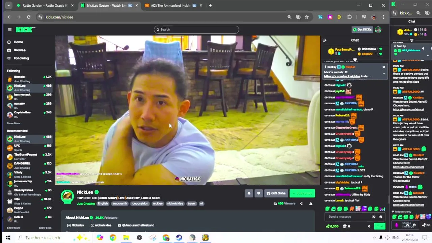
Task: Open X profile nickwicklee
Action: [101, 225]
